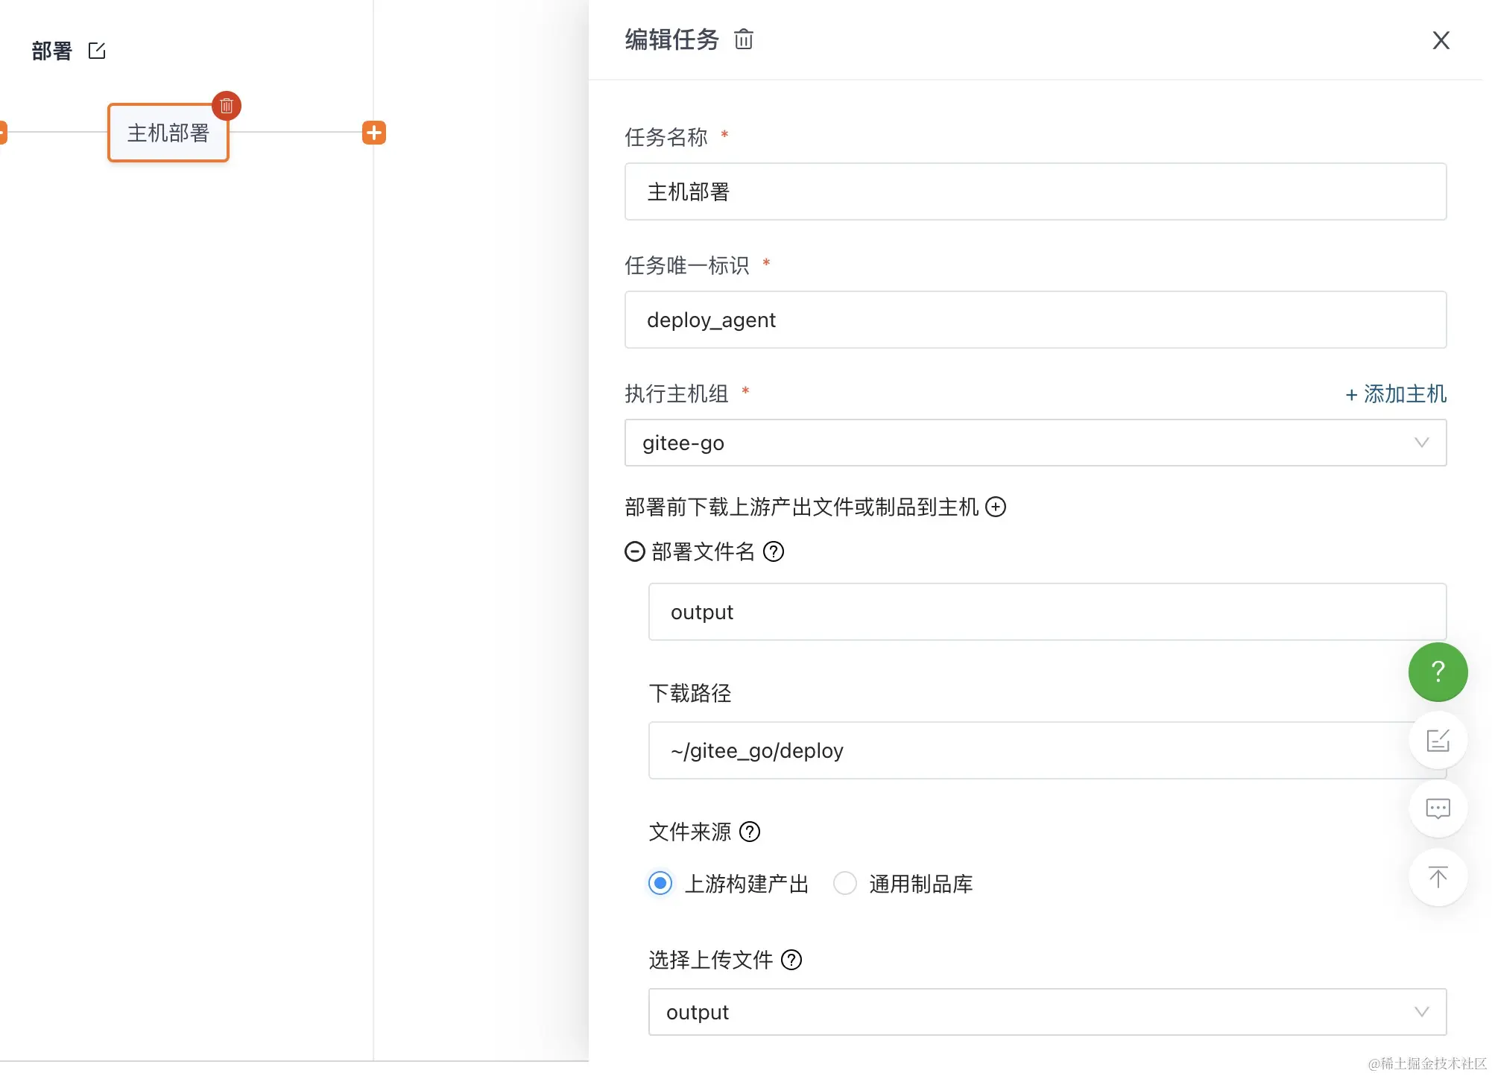Open the floating feedback edit icon
This screenshot has width=1492, height=1076.
pos(1438,740)
